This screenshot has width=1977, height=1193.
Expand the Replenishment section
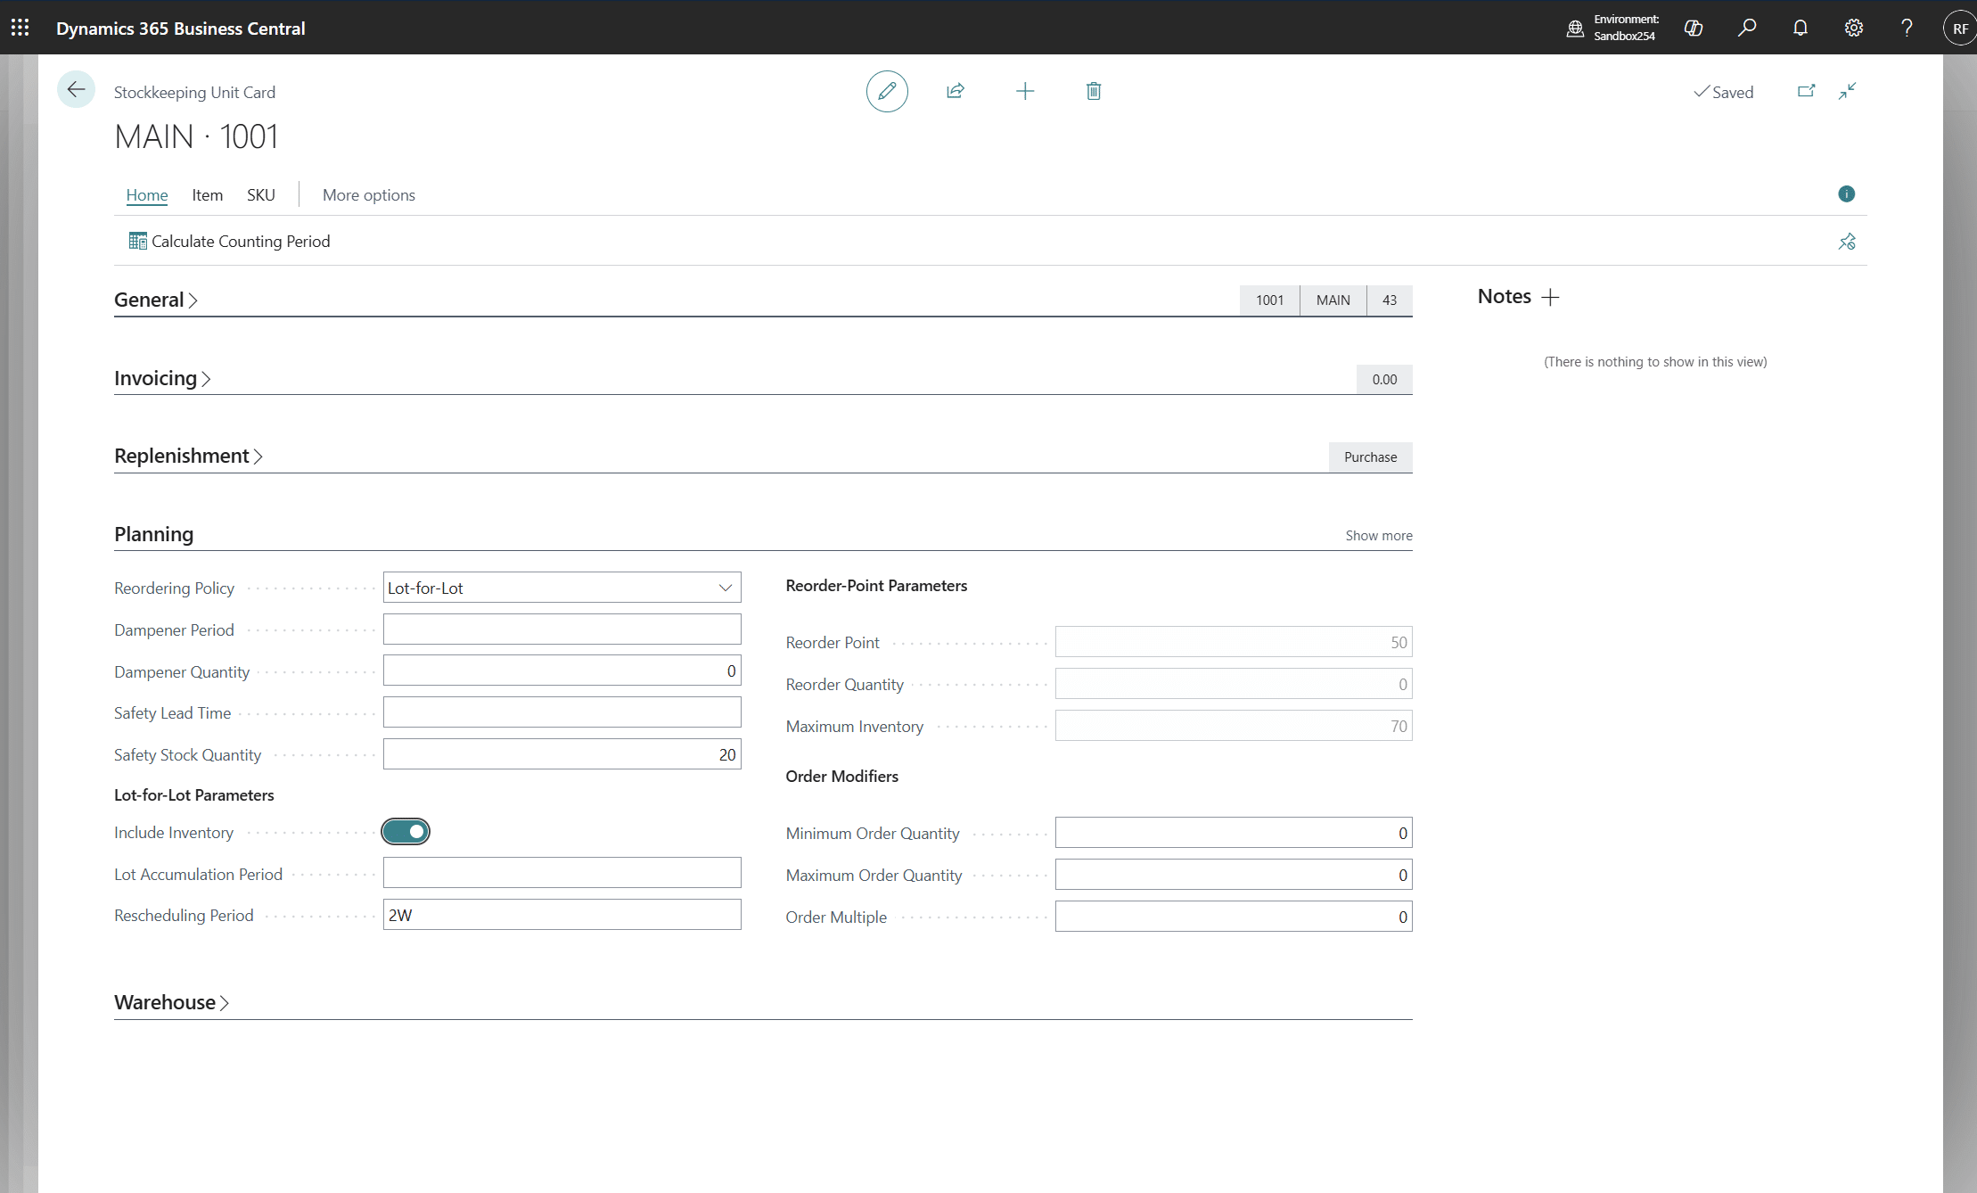(x=189, y=456)
